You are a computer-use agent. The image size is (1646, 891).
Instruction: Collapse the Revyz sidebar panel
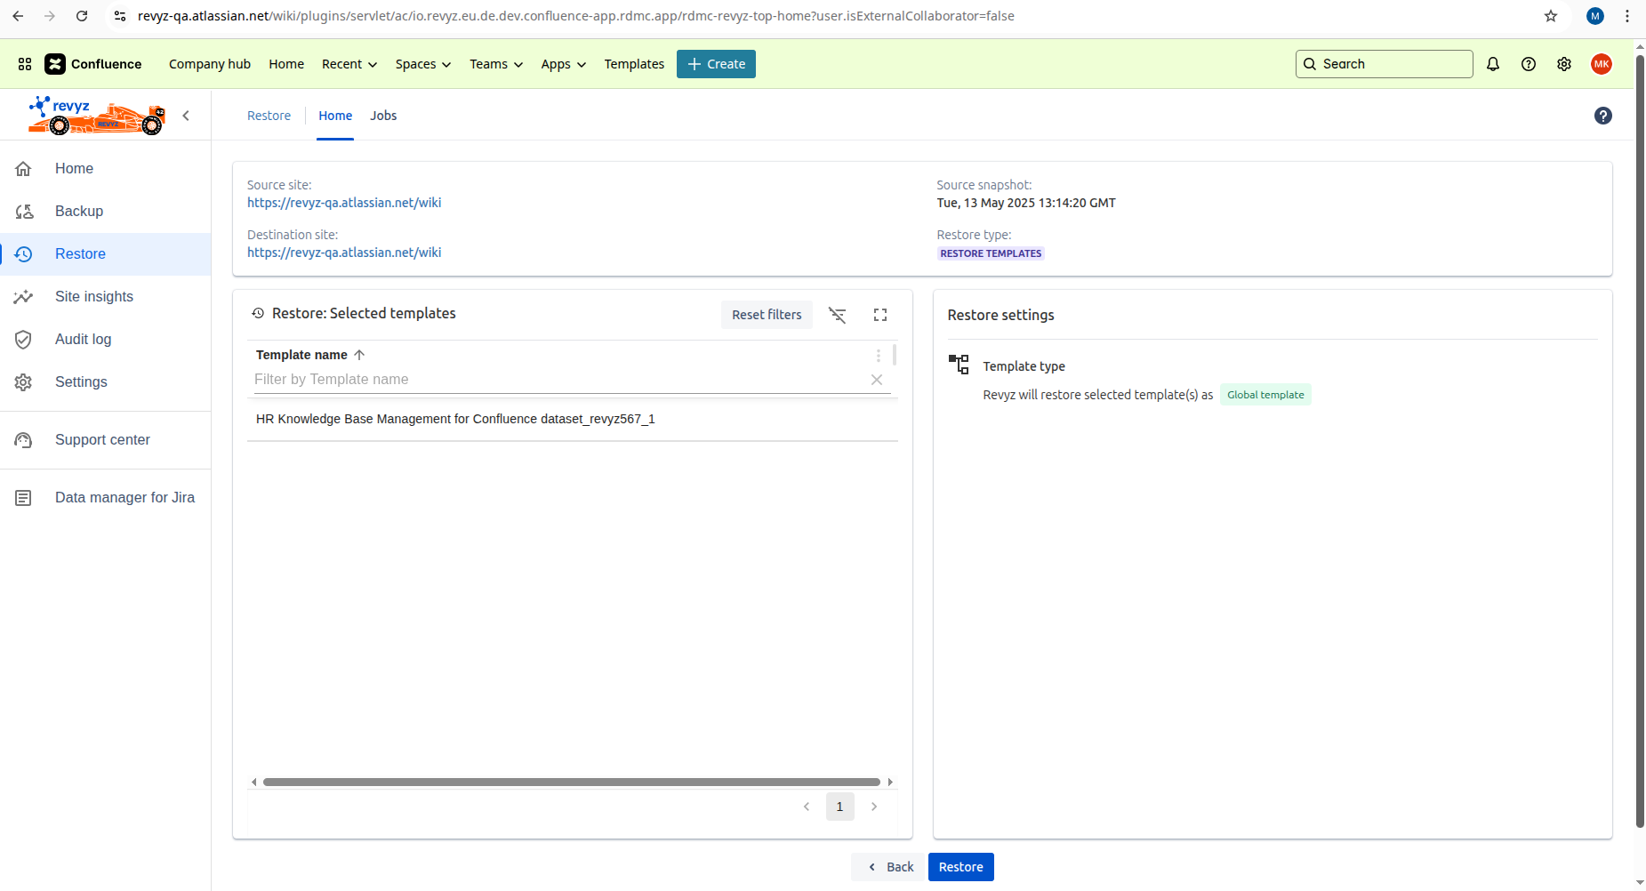[x=186, y=116]
